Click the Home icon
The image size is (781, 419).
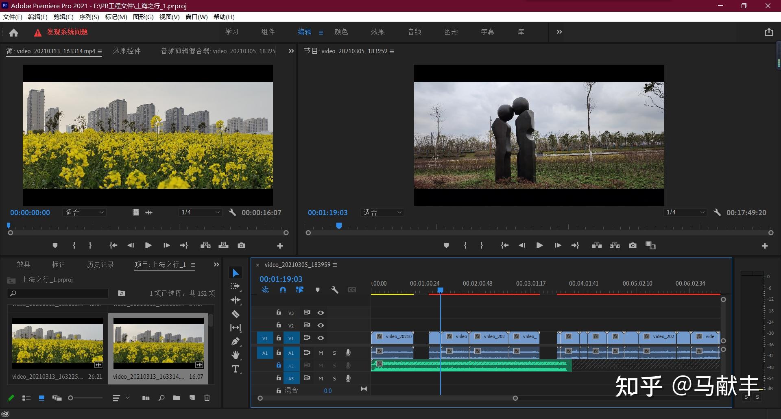coord(14,33)
